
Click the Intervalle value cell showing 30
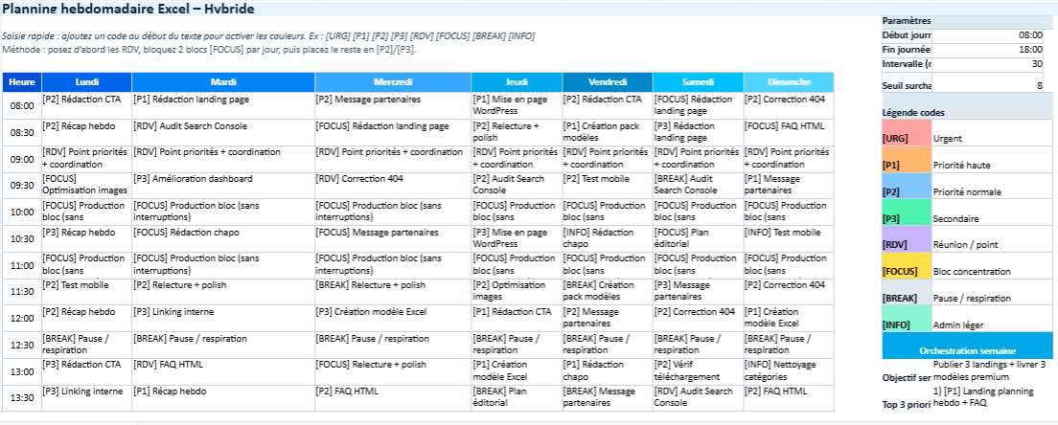994,64
